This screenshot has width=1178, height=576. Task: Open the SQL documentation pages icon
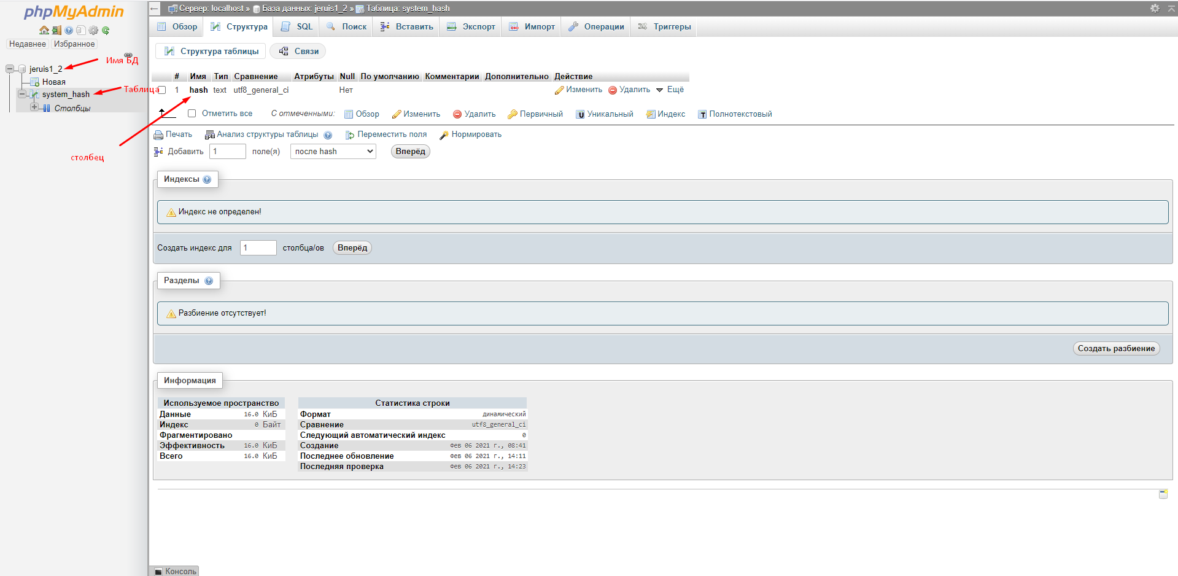[x=80, y=30]
